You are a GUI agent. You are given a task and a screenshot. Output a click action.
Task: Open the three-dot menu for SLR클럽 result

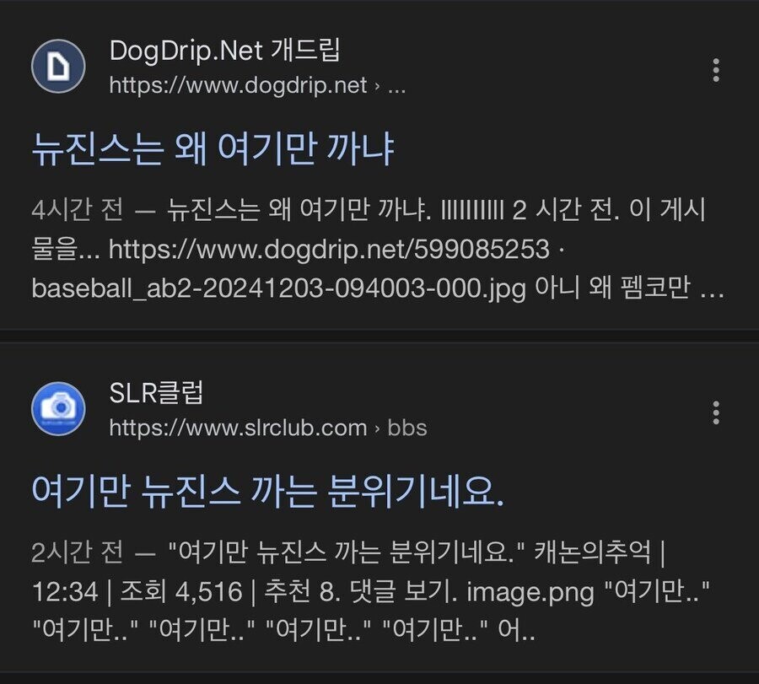[x=716, y=412]
